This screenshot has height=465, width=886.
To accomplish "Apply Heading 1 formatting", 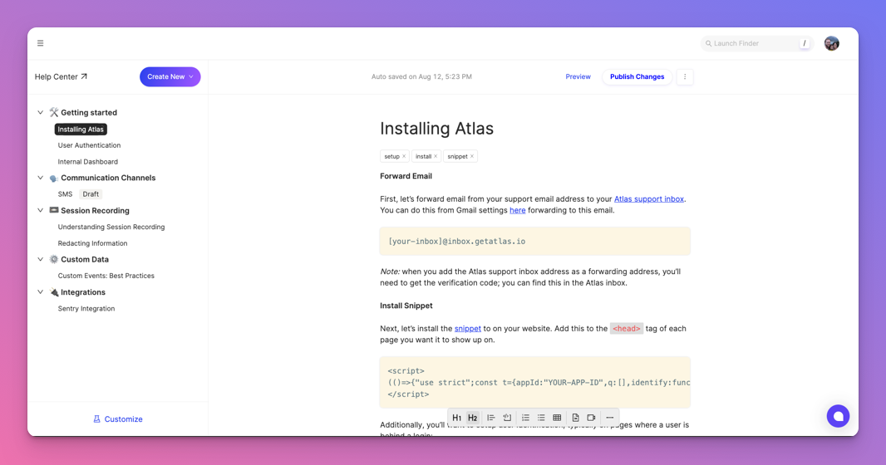I will click(456, 418).
